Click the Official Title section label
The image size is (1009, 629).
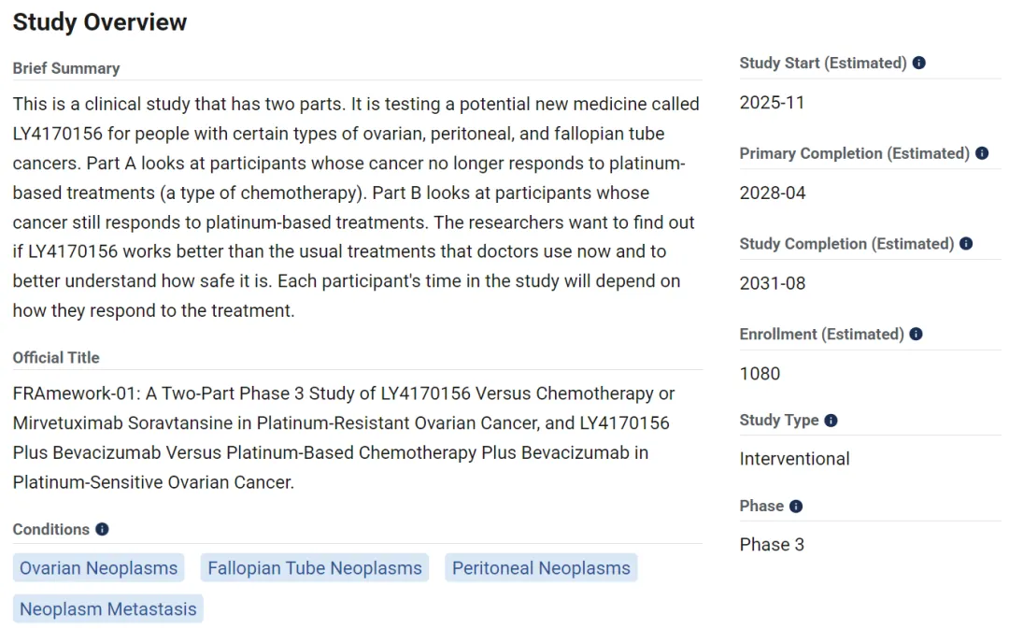click(x=56, y=357)
